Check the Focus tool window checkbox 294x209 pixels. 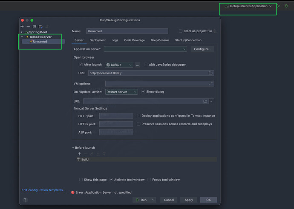(149, 179)
